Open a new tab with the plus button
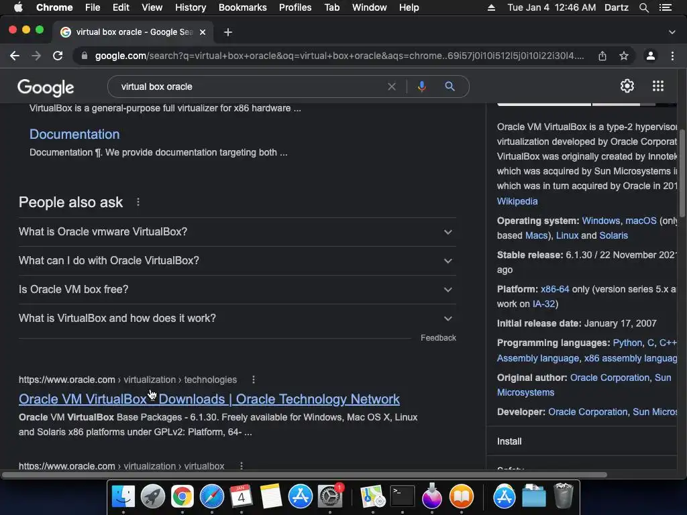The width and height of the screenshot is (687, 515). [x=228, y=32]
